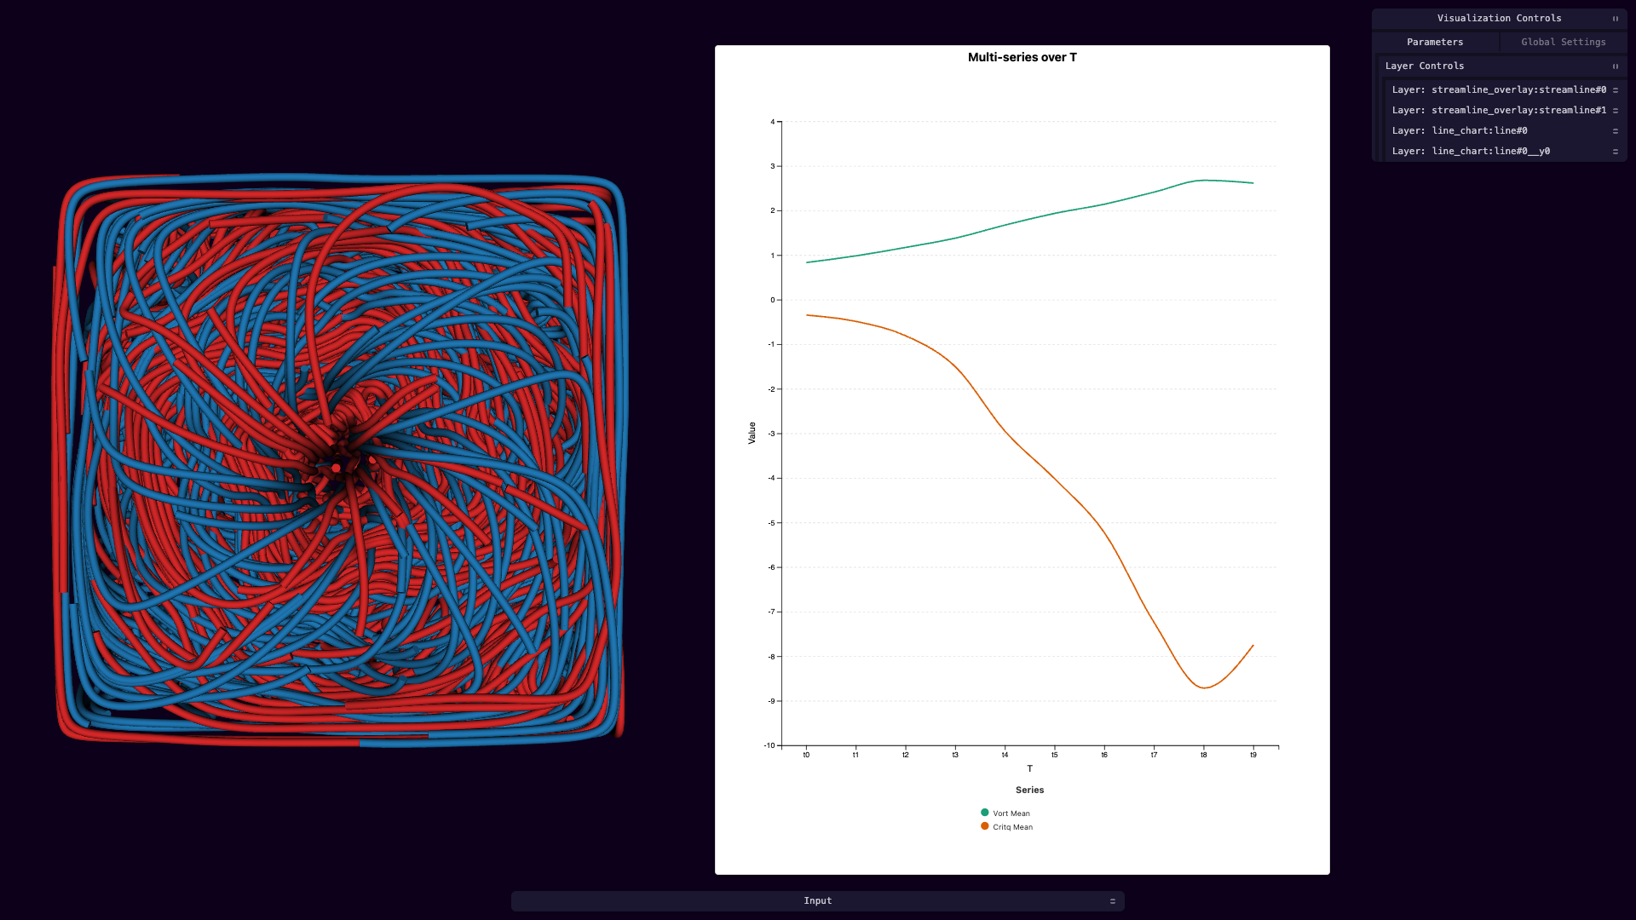Expand the Input panel handle icon
The height and width of the screenshot is (920, 1636).
1112,901
